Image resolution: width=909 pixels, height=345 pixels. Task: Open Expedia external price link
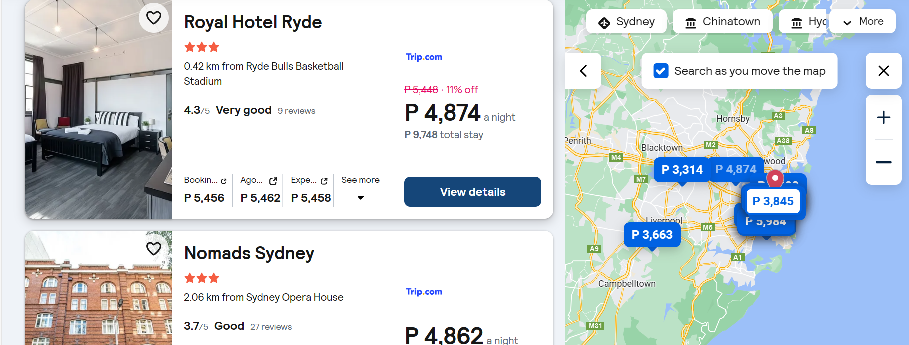(x=310, y=190)
